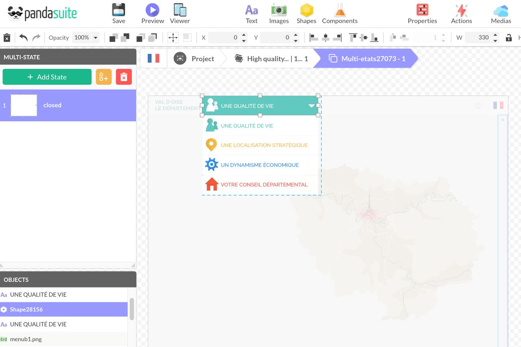Save the project
Viewport: 521px width, 347px height.
(118, 13)
